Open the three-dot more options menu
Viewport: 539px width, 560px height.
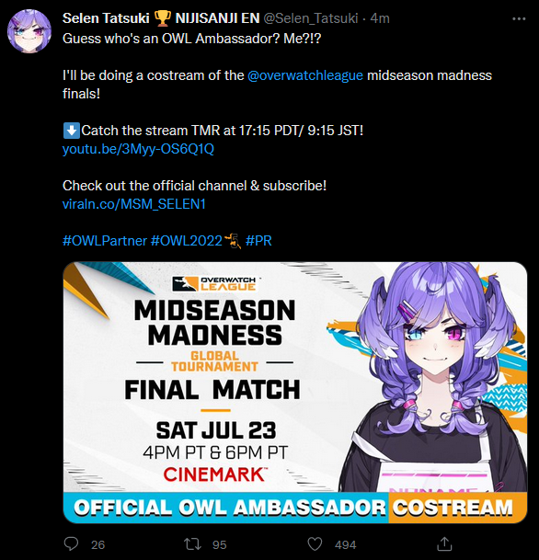click(519, 18)
